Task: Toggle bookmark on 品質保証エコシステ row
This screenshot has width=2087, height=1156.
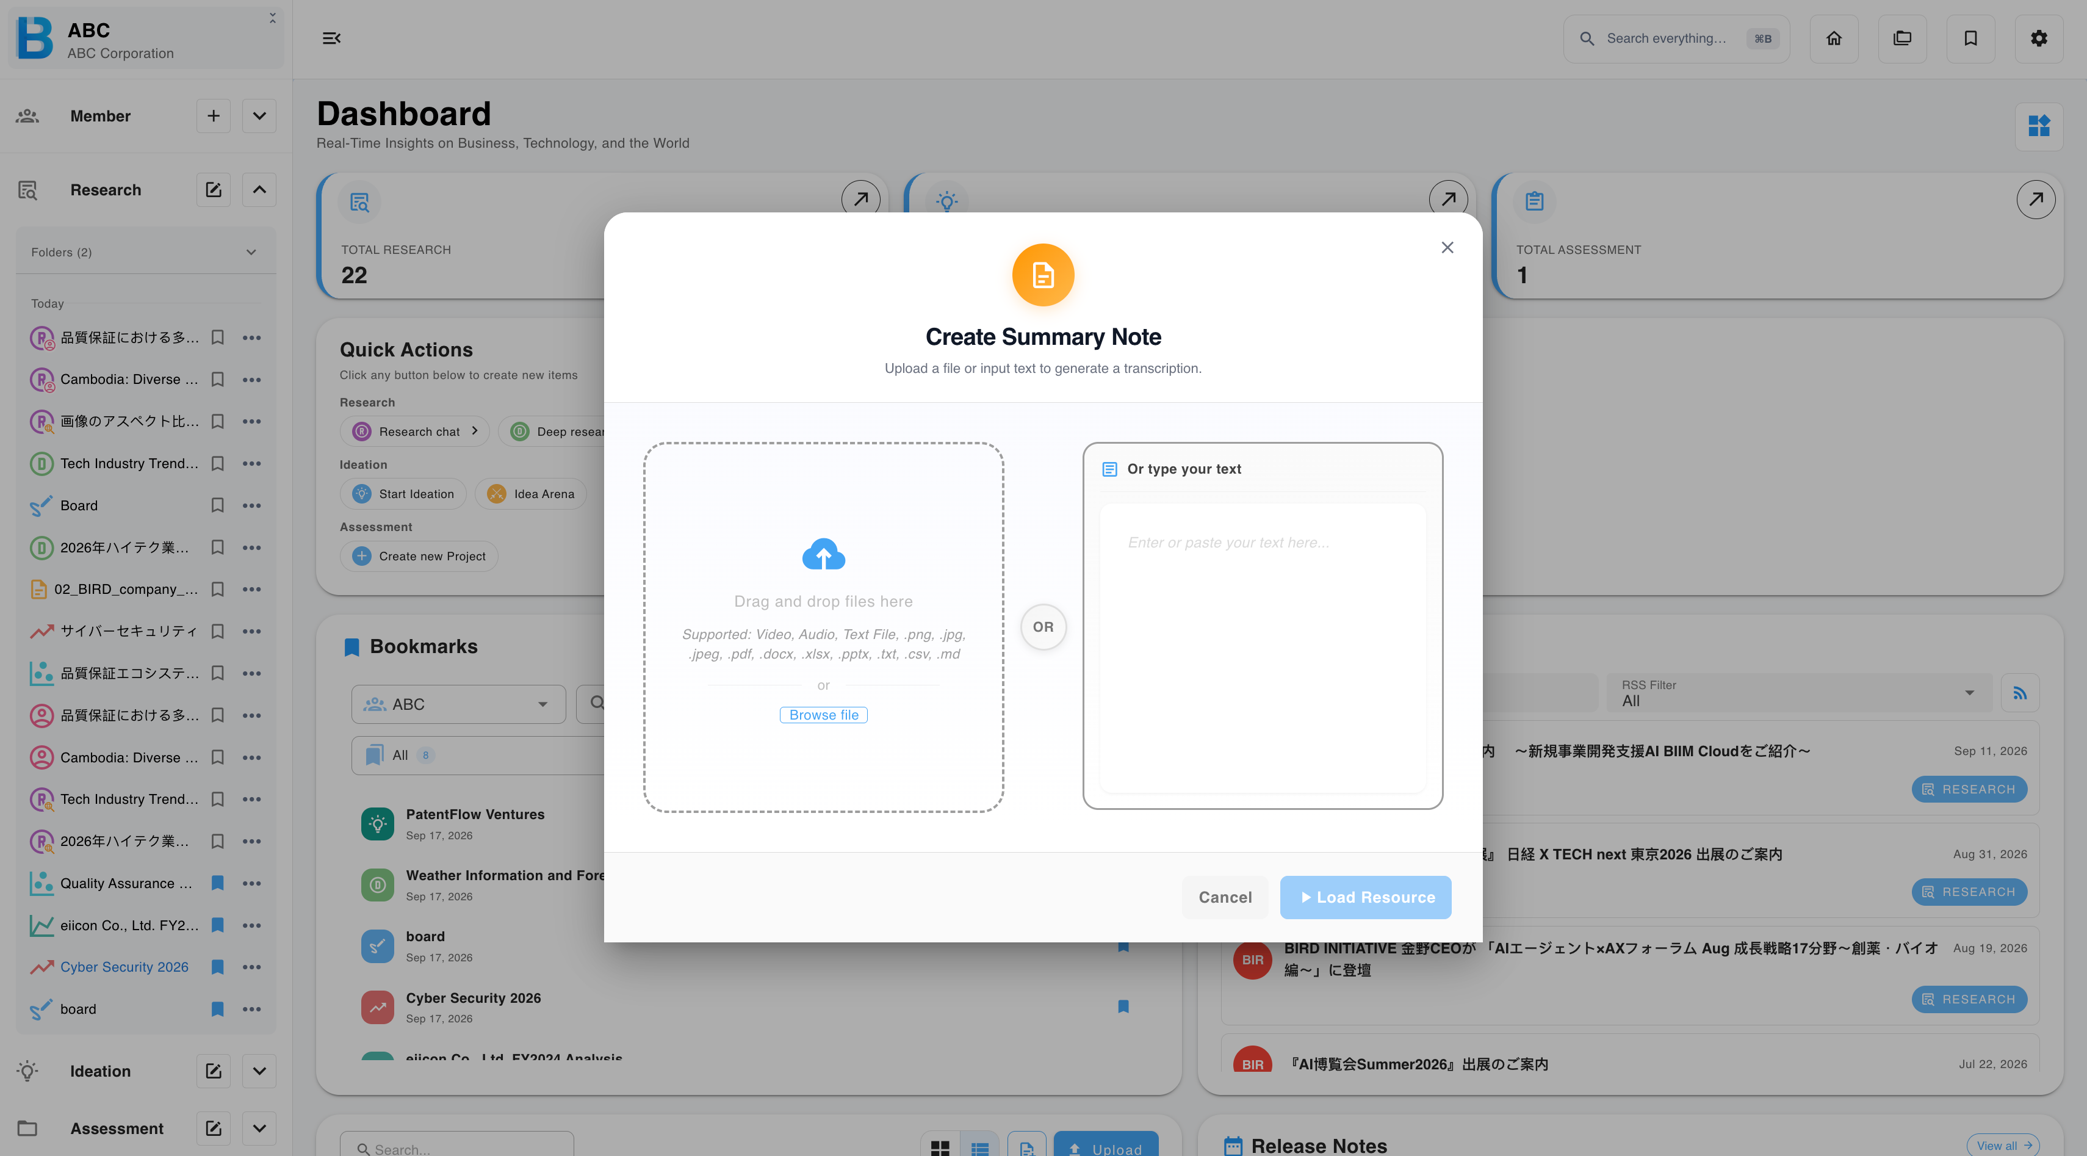Action: pyautogui.click(x=217, y=673)
